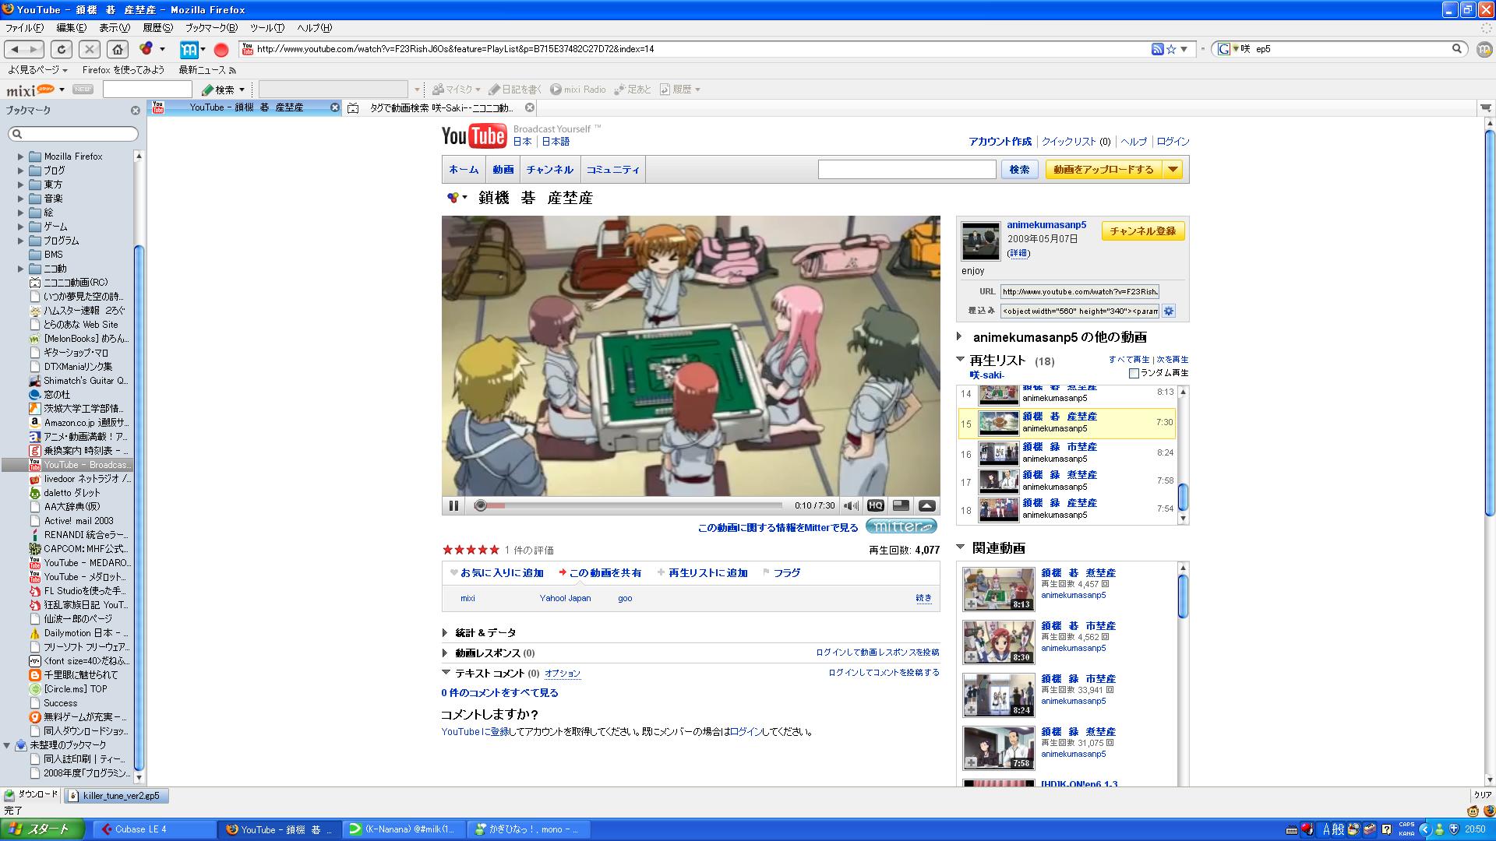This screenshot has width=1496, height=841.
Task: Open the ブックマーク menu
Action: (x=211, y=27)
